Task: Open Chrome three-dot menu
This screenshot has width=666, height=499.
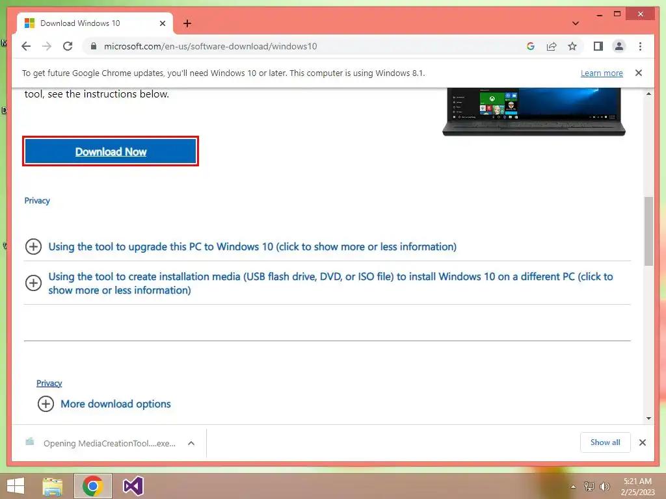Action: (640, 46)
